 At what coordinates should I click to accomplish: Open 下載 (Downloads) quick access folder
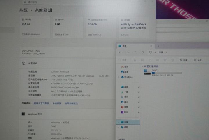pos(125,92)
